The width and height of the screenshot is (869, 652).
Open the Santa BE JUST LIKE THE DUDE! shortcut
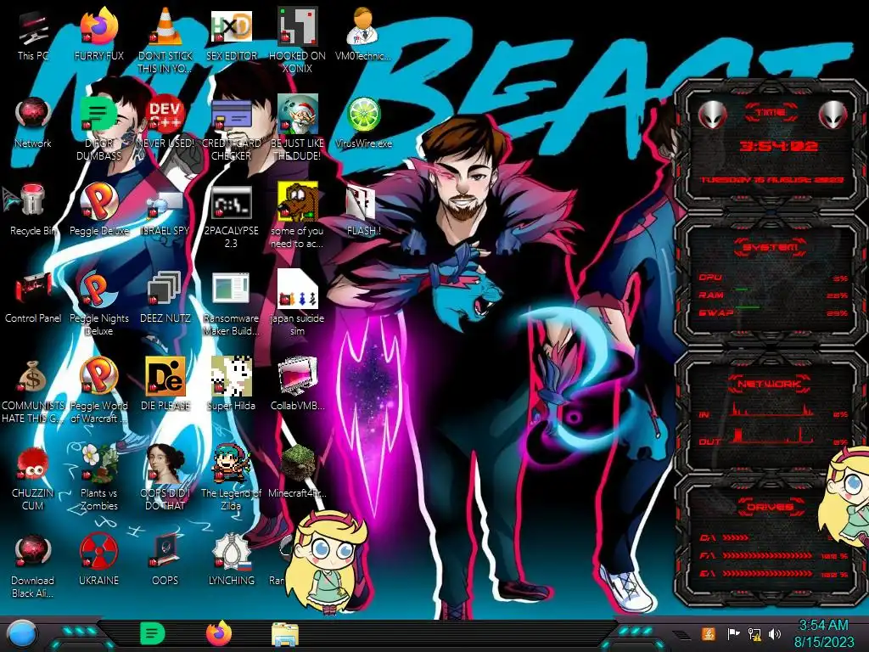[x=298, y=129]
